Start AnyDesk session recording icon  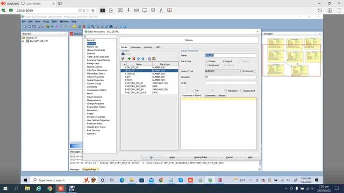[170, 10]
